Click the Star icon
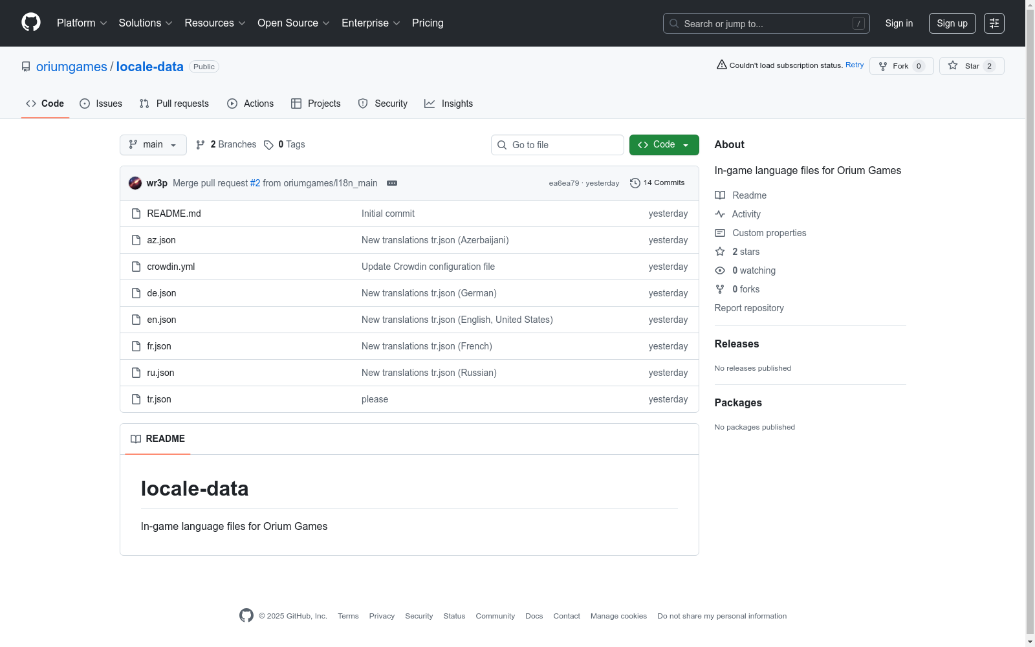 coord(953,65)
